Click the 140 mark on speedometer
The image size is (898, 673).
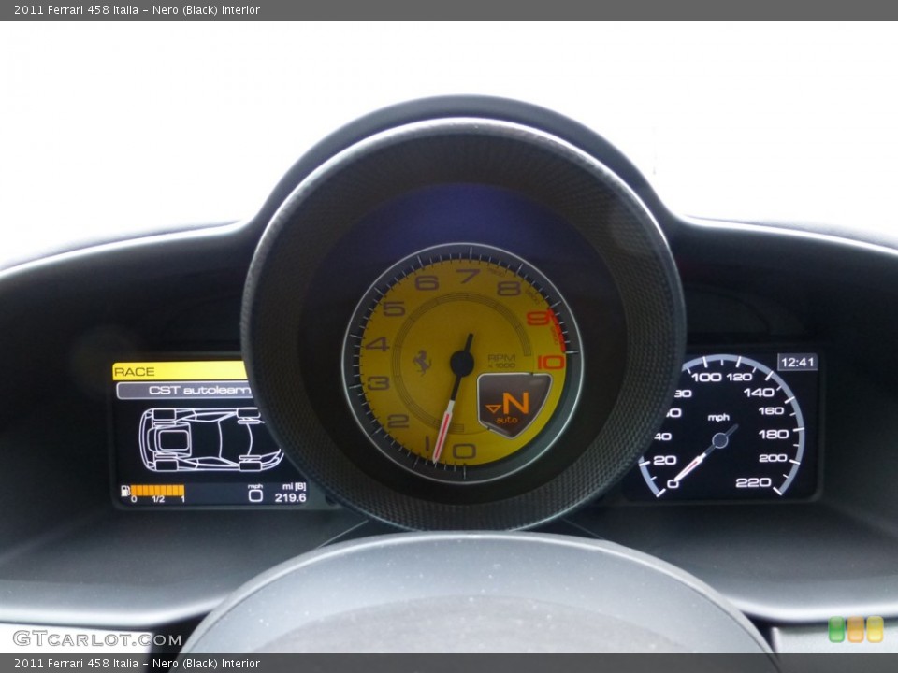coord(759,392)
